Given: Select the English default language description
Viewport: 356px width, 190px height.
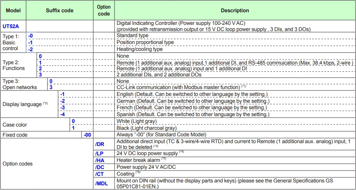Looking at the screenshot, I should click(192, 94).
